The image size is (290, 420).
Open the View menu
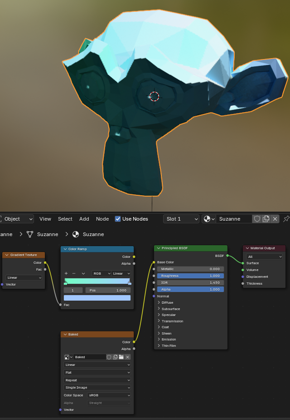[x=45, y=219]
